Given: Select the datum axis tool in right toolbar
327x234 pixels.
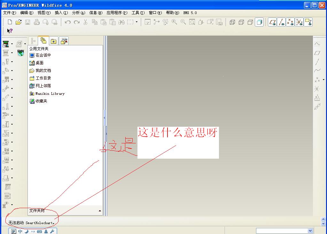Looking at the screenshot, I should [317, 62].
